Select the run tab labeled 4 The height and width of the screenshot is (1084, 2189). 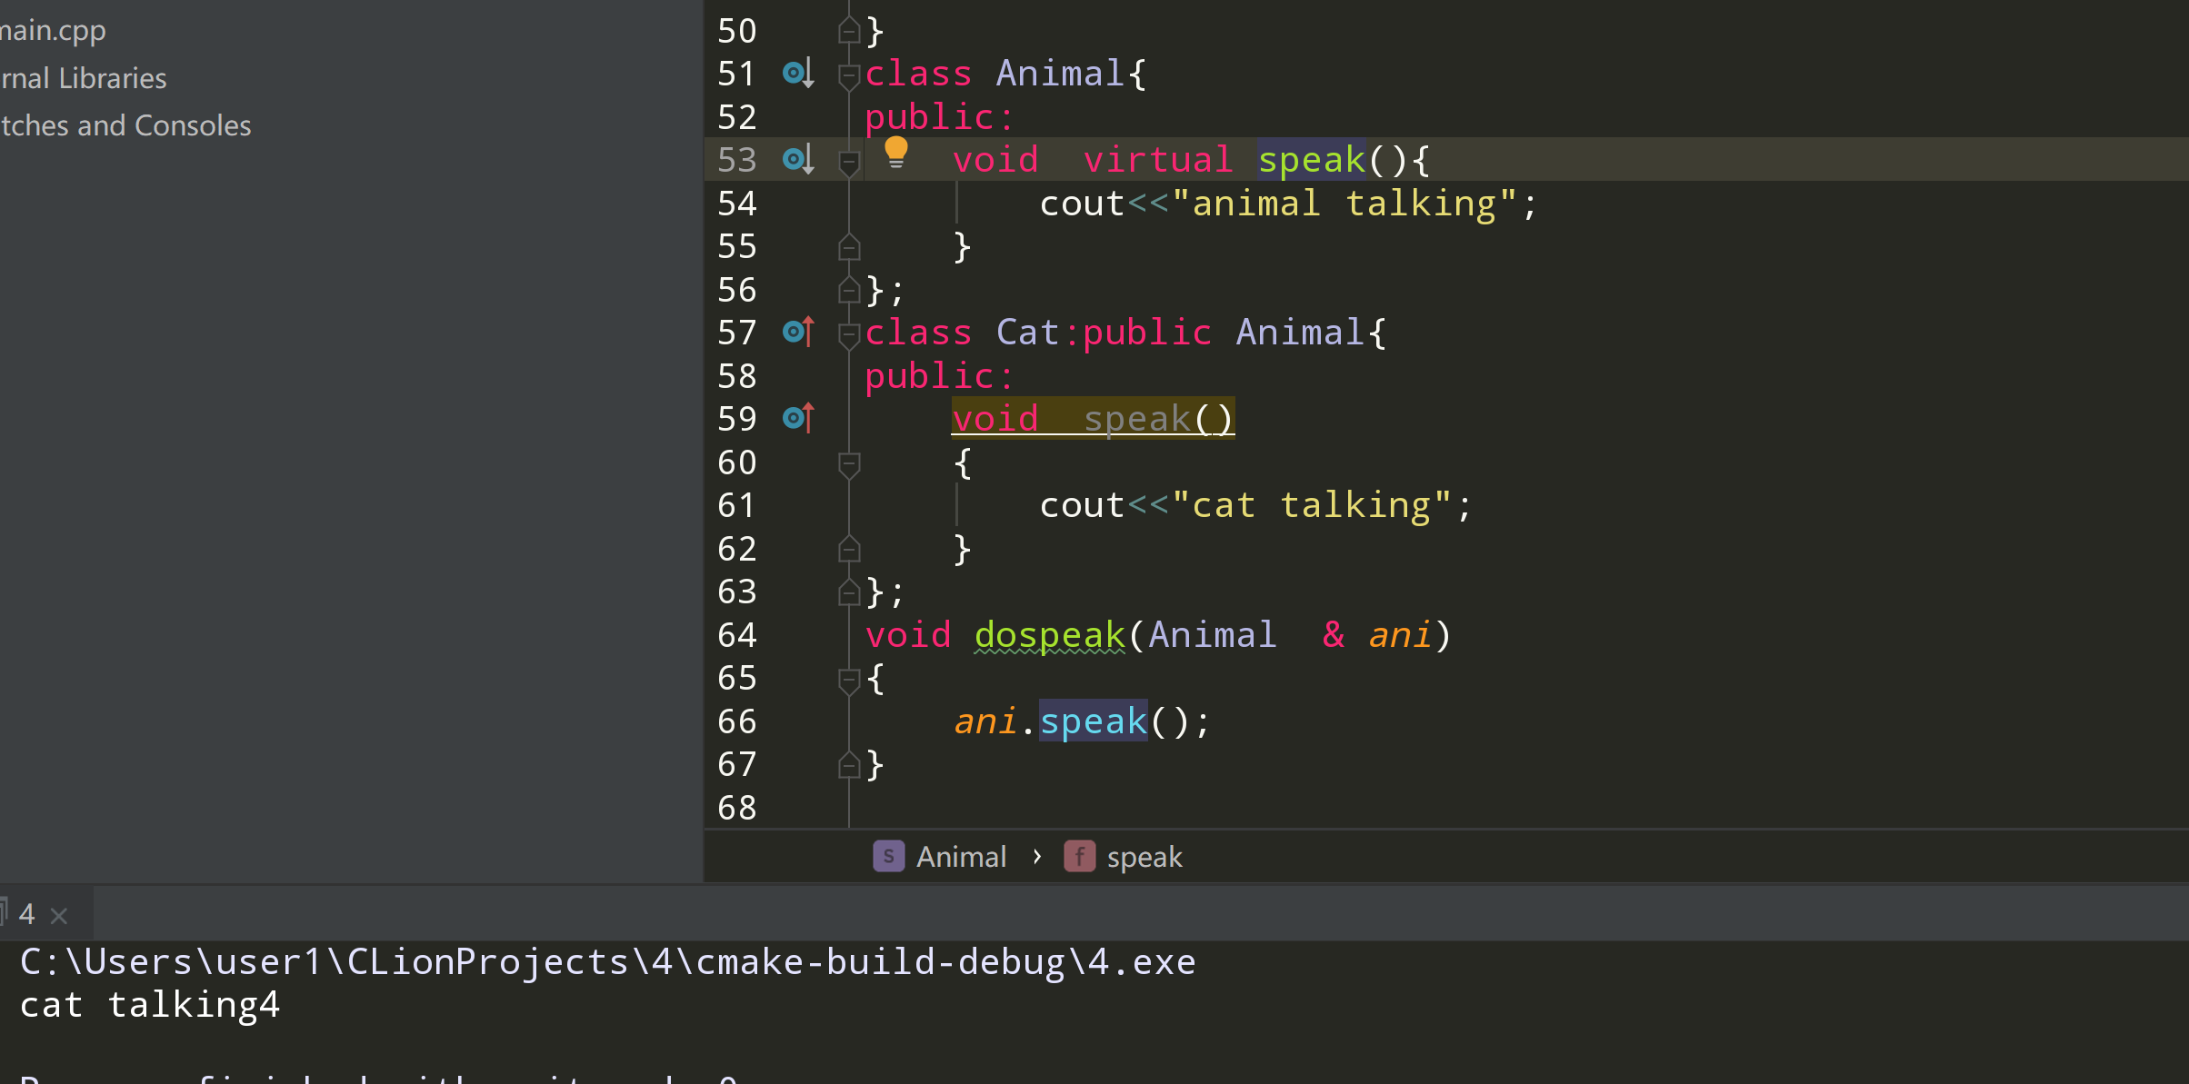tap(27, 914)
